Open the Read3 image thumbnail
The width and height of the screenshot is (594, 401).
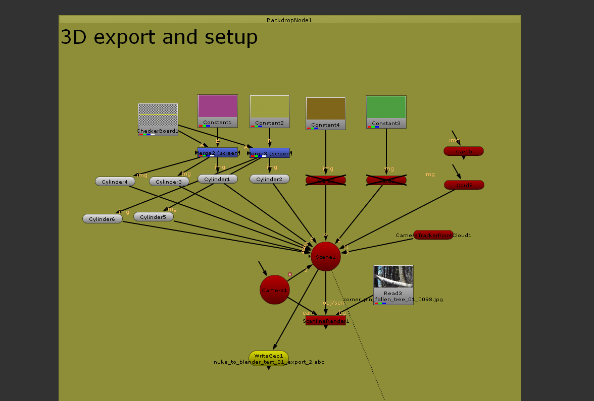click(x=393, y=277)
